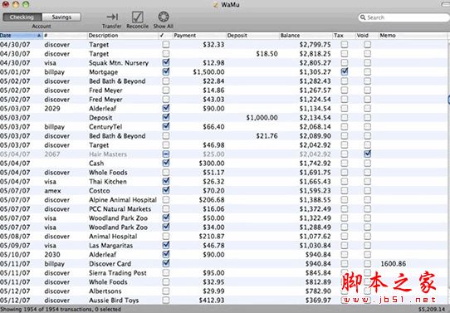
Task: Click the $18.50 deposit cell
Action: click(x=267, y=54)
